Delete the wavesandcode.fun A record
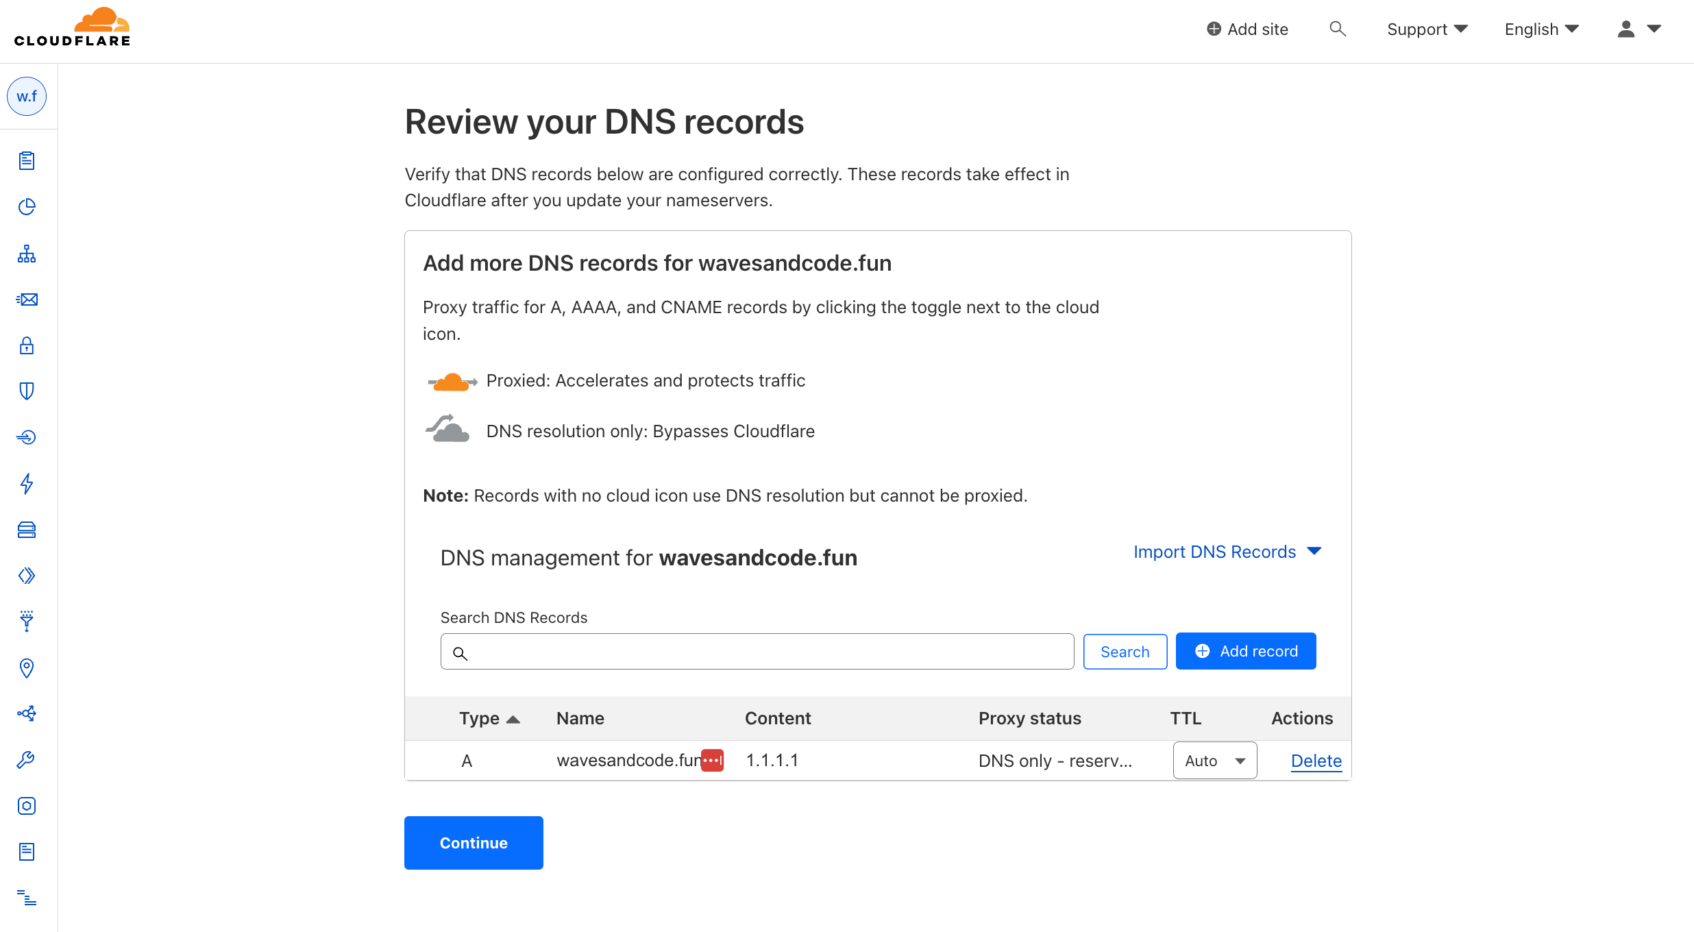1694x932 pixels. click(x=1316, y=761)
